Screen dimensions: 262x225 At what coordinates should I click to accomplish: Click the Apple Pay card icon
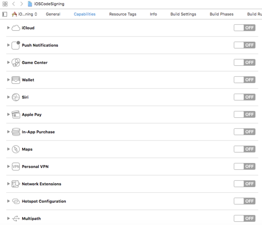(15, 114)
